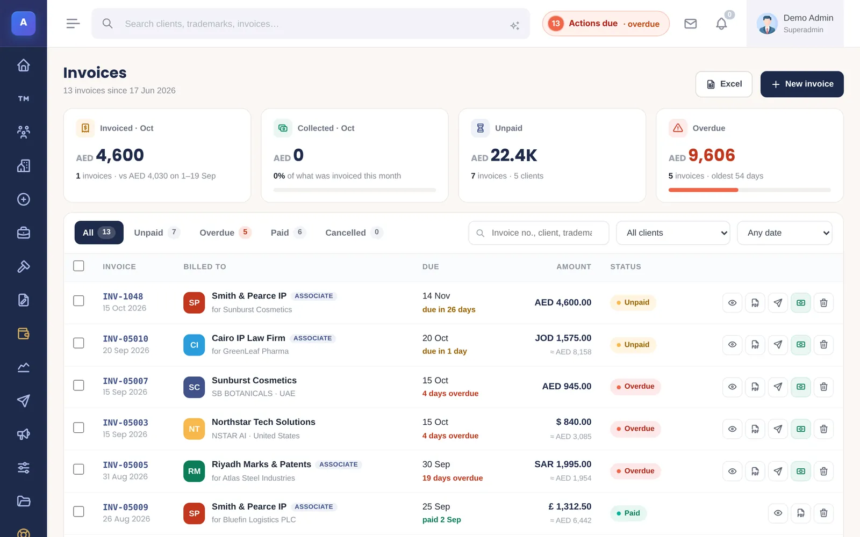The height and width of the screenshot is (537, 860).
Task: Open the gavel icon in sidebar
Action: tap(23, 266)
